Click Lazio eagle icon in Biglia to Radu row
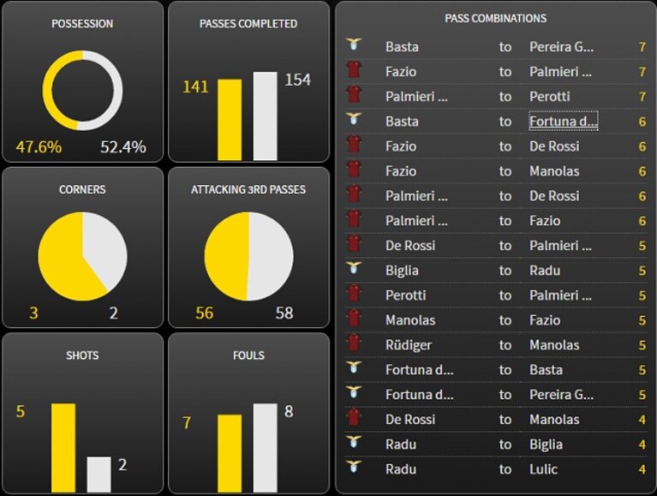The image size is (657, 496). coord(354,267)
